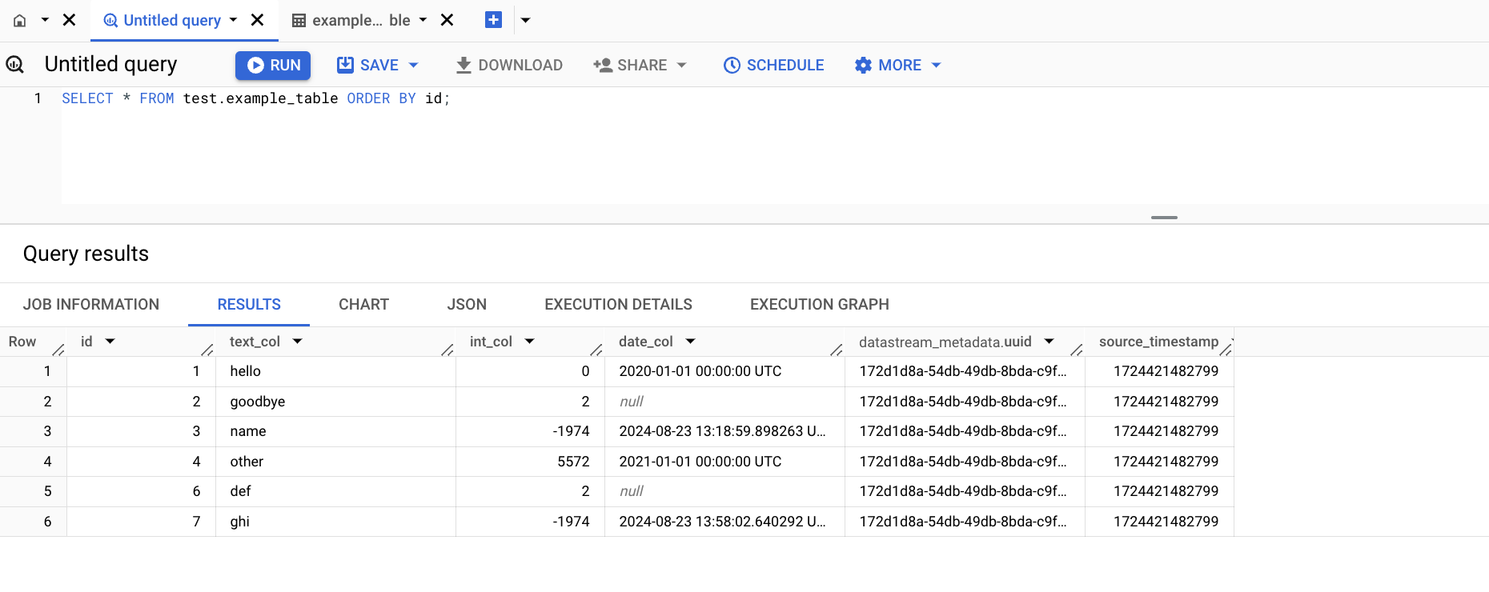Image resolution: width=1489 pixels, height=592 pixels.
Task: Open the id column dropdown arrow
Action: click(x=110, y=342)
